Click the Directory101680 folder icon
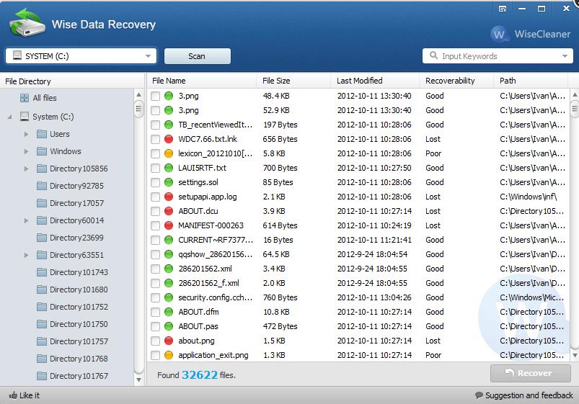The image size is (579, 404). (x=42, y=289)
